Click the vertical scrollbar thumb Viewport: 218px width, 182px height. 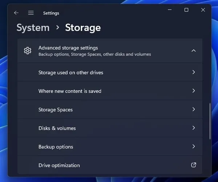(x=210, y=121)
